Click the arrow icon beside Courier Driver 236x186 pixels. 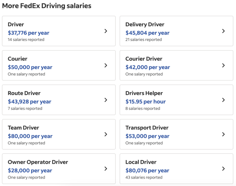(x=223, y=66)
